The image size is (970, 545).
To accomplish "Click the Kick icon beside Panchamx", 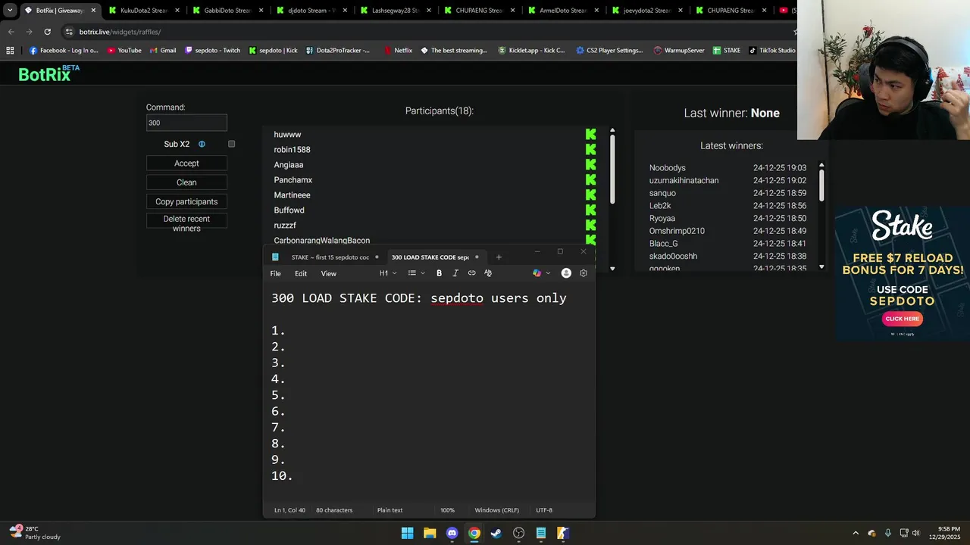I will pyautogui.click(x=590, y=180).
